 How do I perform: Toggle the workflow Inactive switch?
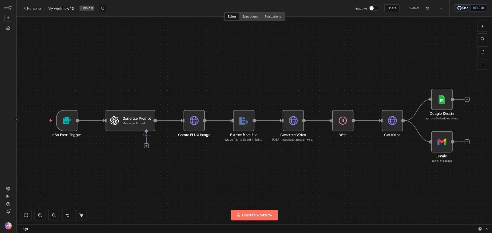coord(374,8)
